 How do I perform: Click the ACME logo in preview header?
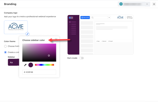click(120, 17)
